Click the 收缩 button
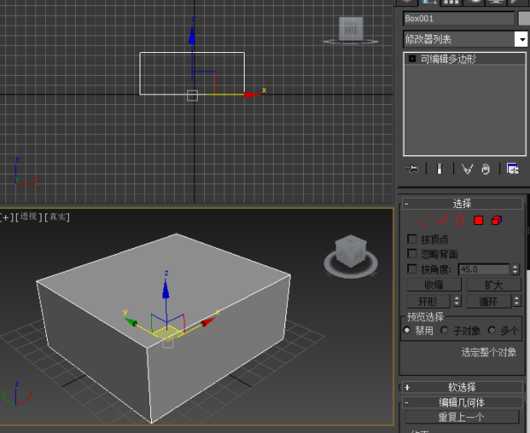Viewport: 530px width, 433px height. tap(434, 285)
